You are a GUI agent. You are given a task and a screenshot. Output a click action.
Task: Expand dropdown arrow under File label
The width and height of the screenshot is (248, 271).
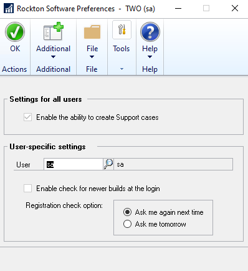(x=92, y=57)
